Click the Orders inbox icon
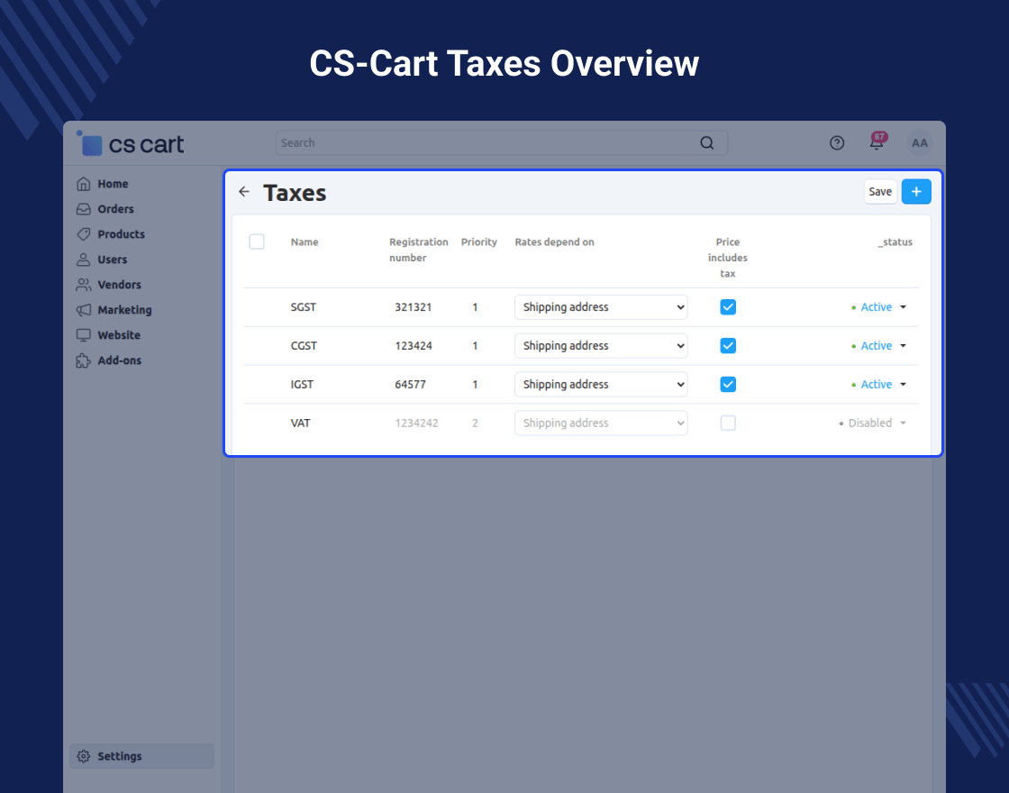 pos(84,209)
